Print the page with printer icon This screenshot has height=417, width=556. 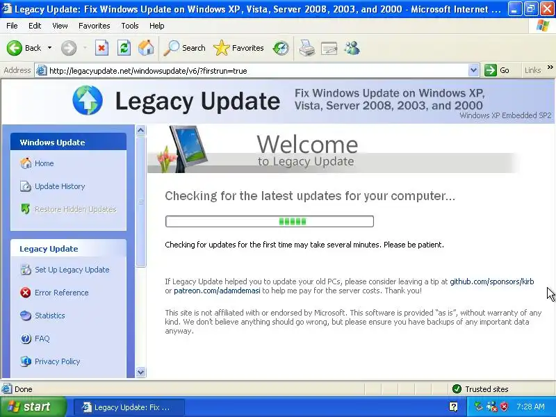tap(306, 48)
